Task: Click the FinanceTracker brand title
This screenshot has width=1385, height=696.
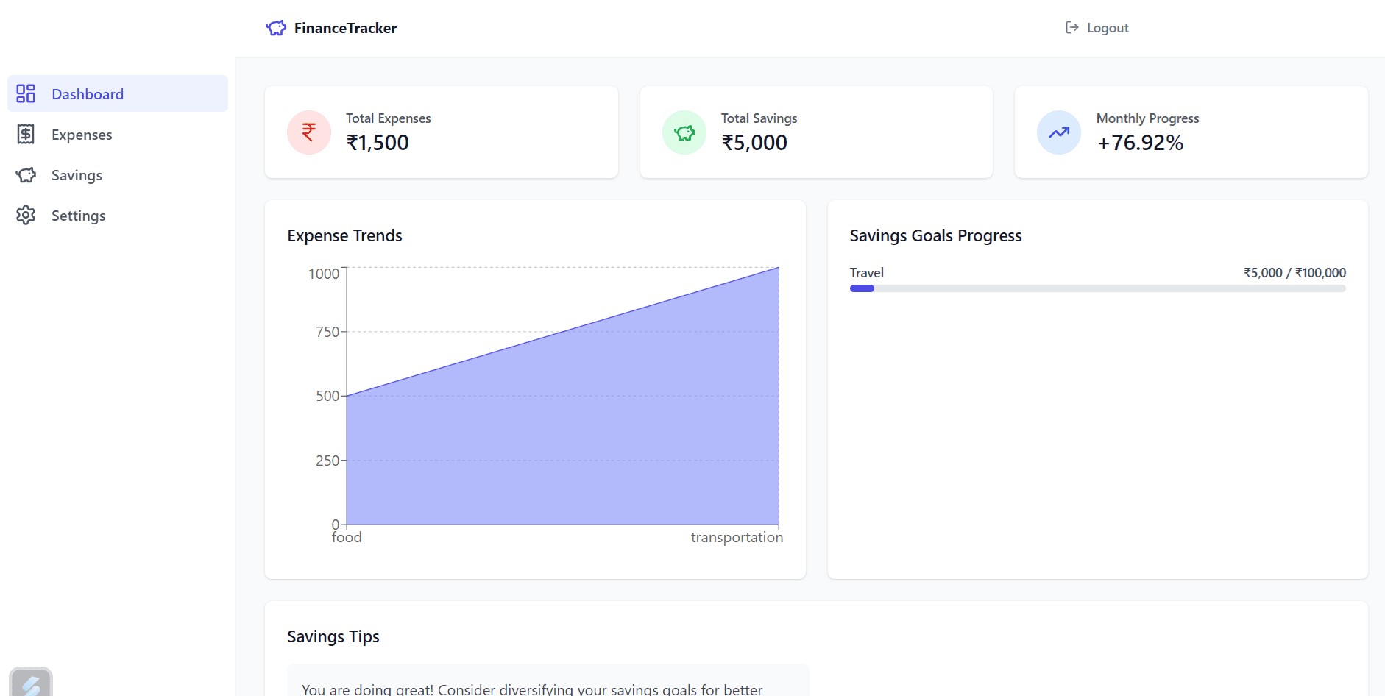Action: (x=345, y=28)
